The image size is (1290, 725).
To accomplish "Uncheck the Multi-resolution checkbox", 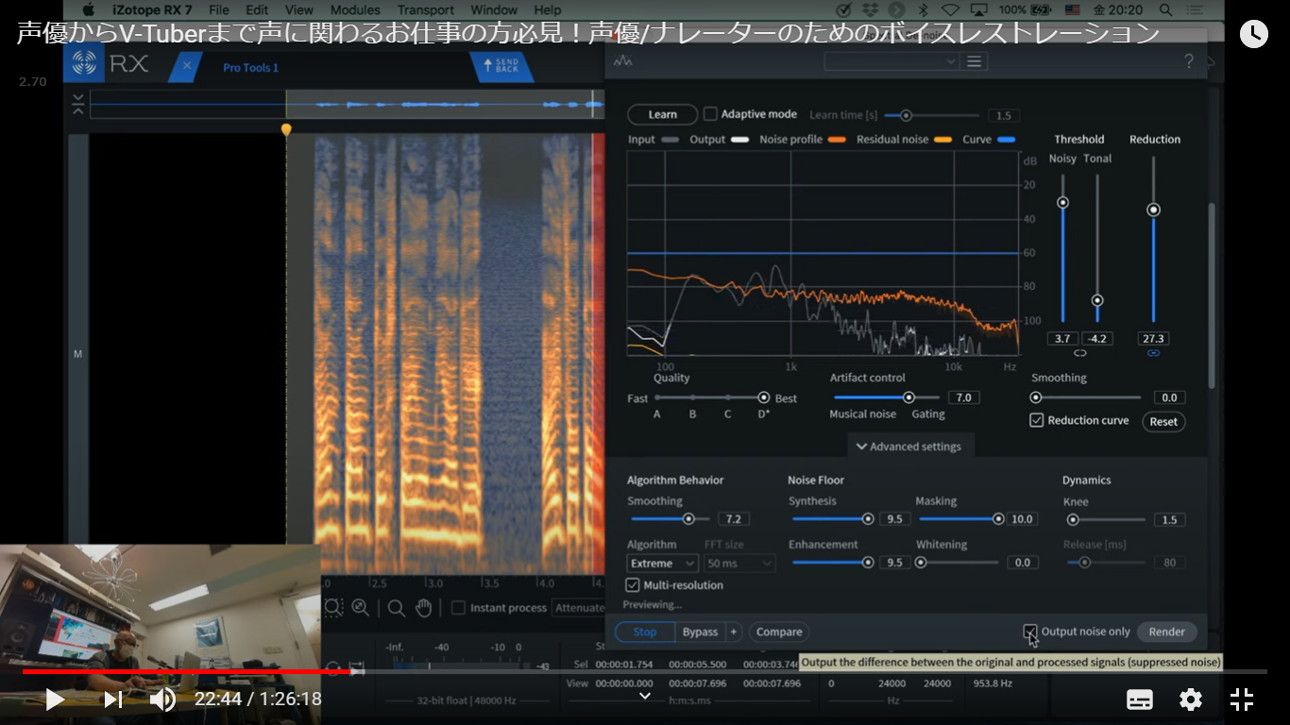I will (x=633, y=585).
